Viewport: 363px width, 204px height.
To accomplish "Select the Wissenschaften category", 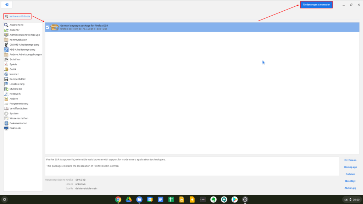I will [19, 118].
